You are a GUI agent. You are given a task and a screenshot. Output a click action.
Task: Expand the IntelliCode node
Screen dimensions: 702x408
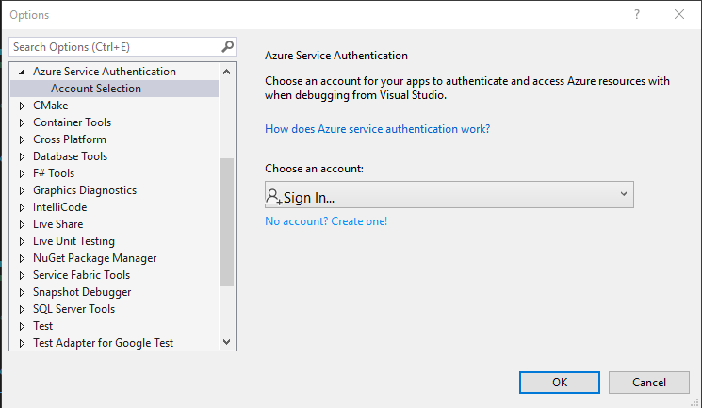pos(22,208)
